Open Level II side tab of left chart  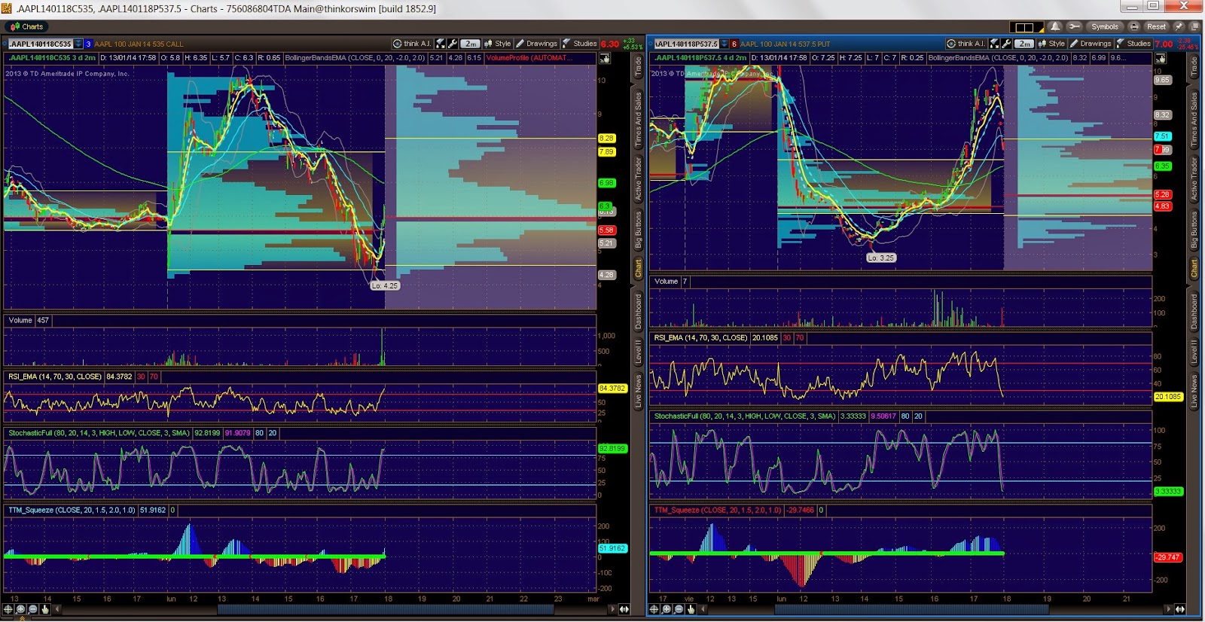638,352
